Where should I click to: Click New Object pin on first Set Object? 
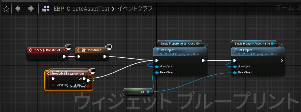pos(157,73)
